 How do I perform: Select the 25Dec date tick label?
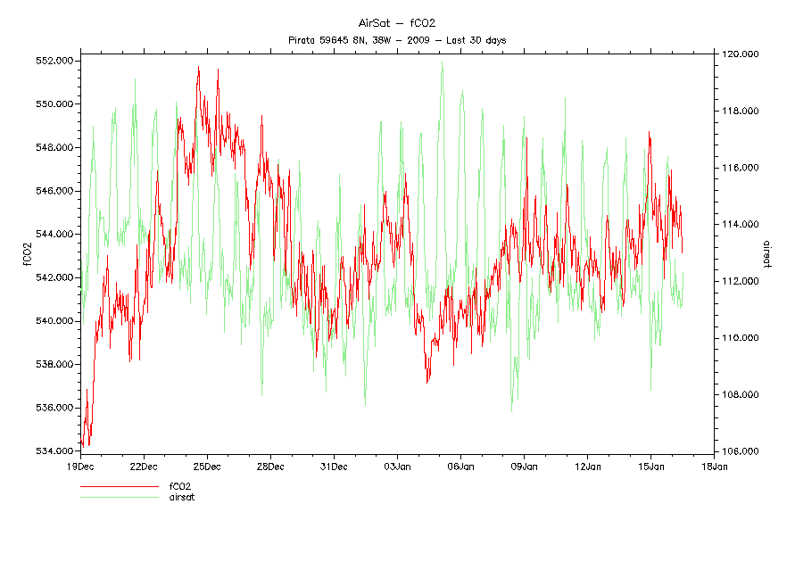207,466
